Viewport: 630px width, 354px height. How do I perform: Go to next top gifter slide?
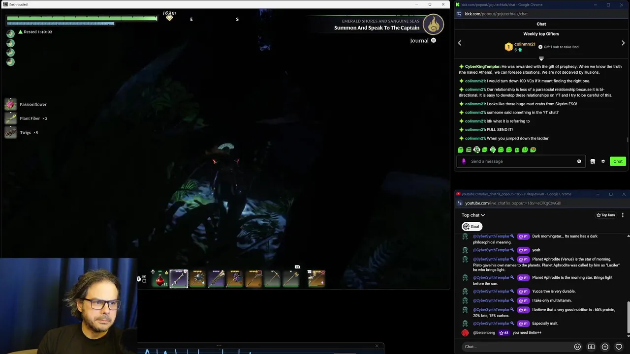click(623, 43)
